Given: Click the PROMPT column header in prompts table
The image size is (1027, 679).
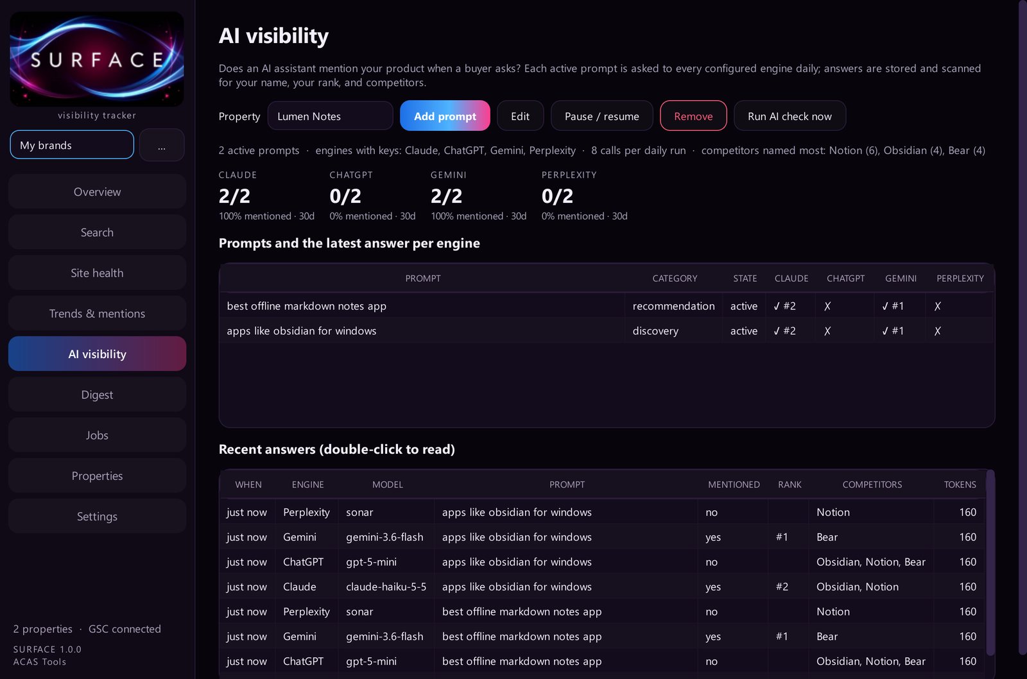Looking at the screenshot, I should (x=422, y=279).
